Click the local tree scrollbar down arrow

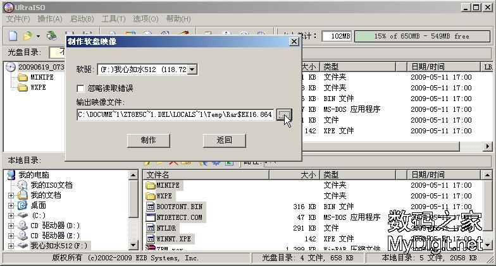(x=133, y=245)
